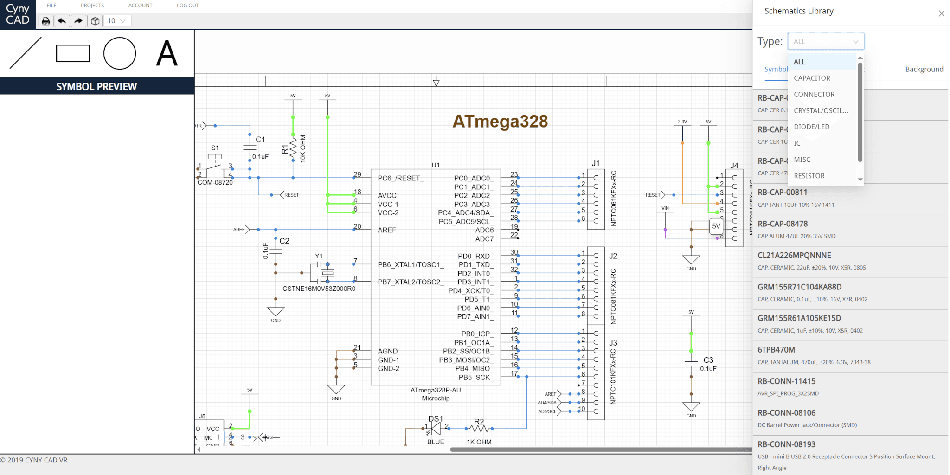Screen dimensions: 950x475
Task: Click the COM-08720 part label
Action: [x=215, y=183]
